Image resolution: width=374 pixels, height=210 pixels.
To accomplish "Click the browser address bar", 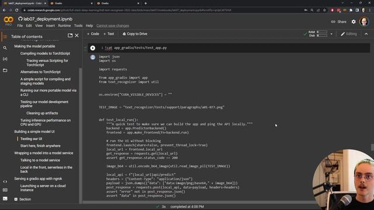I will 162,10.
